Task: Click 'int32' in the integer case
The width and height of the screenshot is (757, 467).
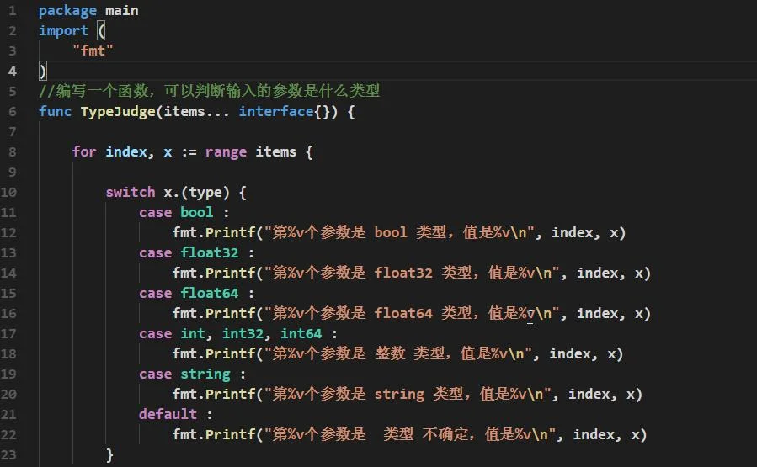Action: coord(243,334)
